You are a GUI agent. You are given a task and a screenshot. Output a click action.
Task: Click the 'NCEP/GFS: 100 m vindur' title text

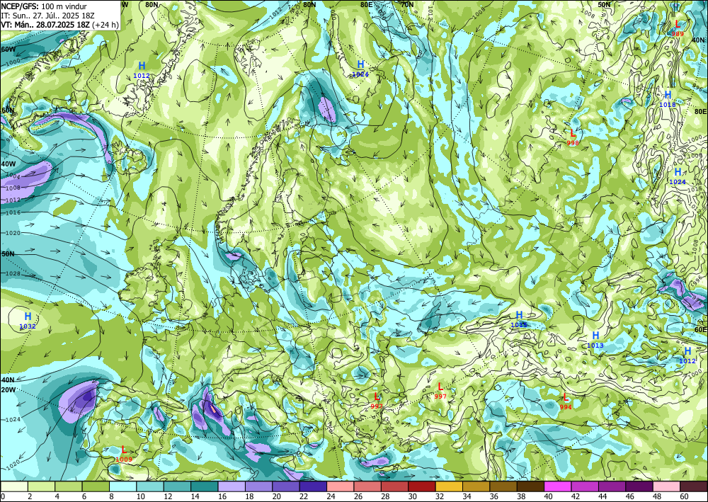pyautogui.click(x=44, y=6)
